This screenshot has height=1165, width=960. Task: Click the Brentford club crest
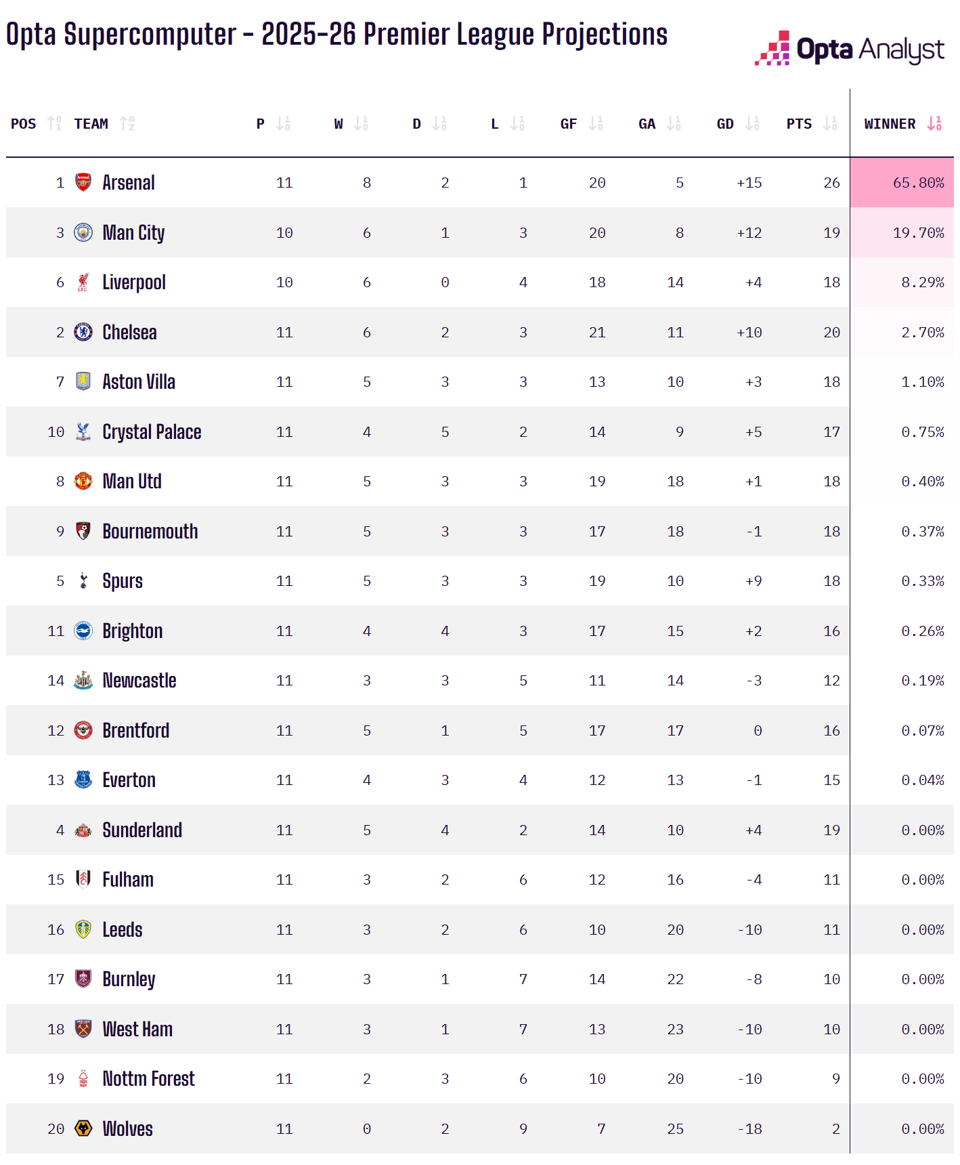(x=83, y=730)
